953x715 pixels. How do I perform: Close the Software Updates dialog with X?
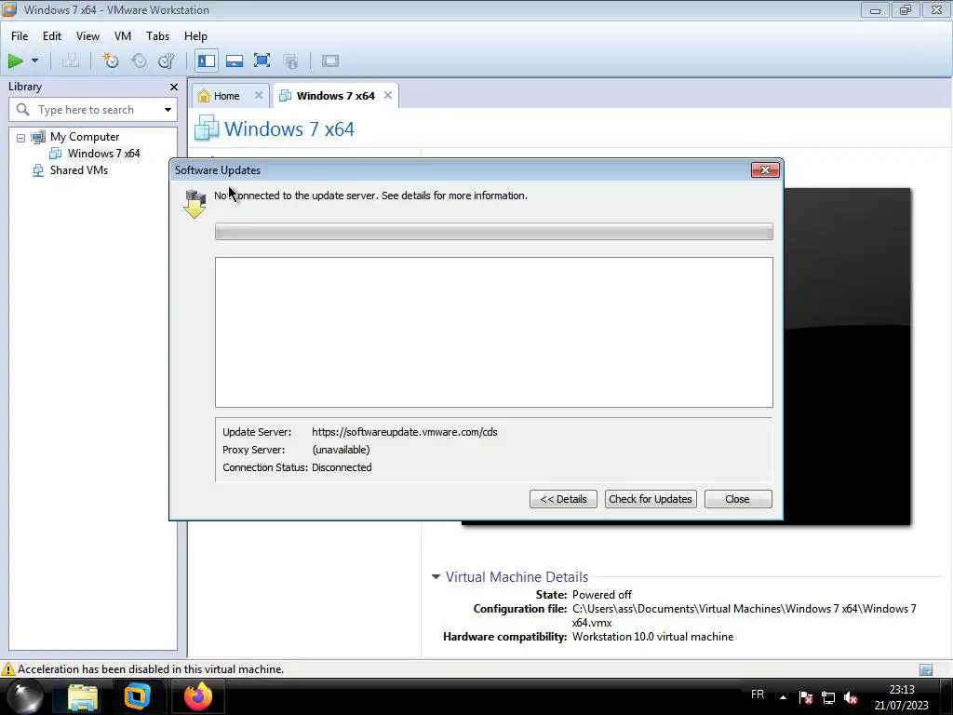765,170
